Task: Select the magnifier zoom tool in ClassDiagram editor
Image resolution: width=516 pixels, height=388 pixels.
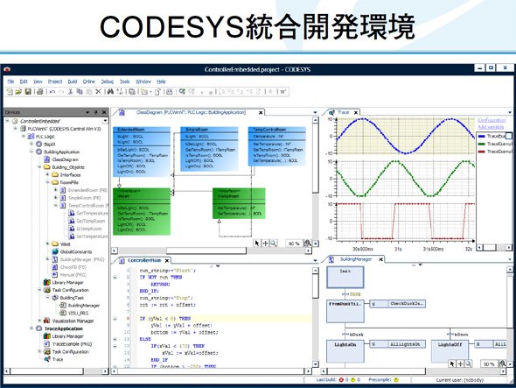Action: pyautogui.click(x=273, y=243)
